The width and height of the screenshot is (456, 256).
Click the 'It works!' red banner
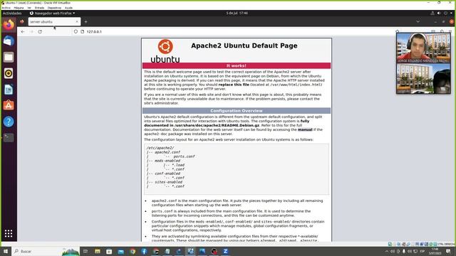point(237,66)
